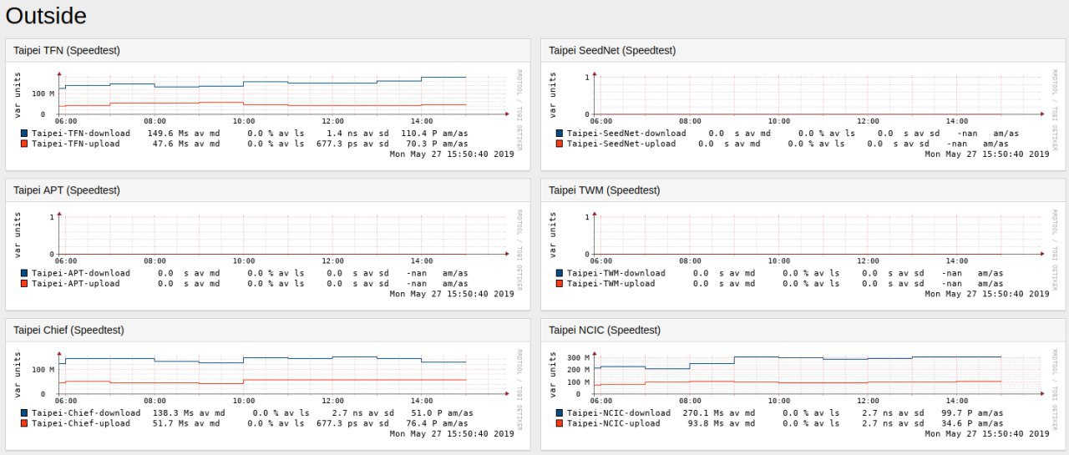Image resolution: width=1069 pixels, height=455 pixels.
Task: Open the Taipei NCIC (Speedtest) panel title
Action: click(605, 330)
